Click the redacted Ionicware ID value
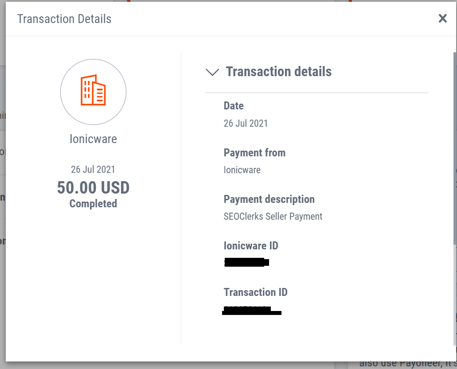 click(x=246, y=262)
